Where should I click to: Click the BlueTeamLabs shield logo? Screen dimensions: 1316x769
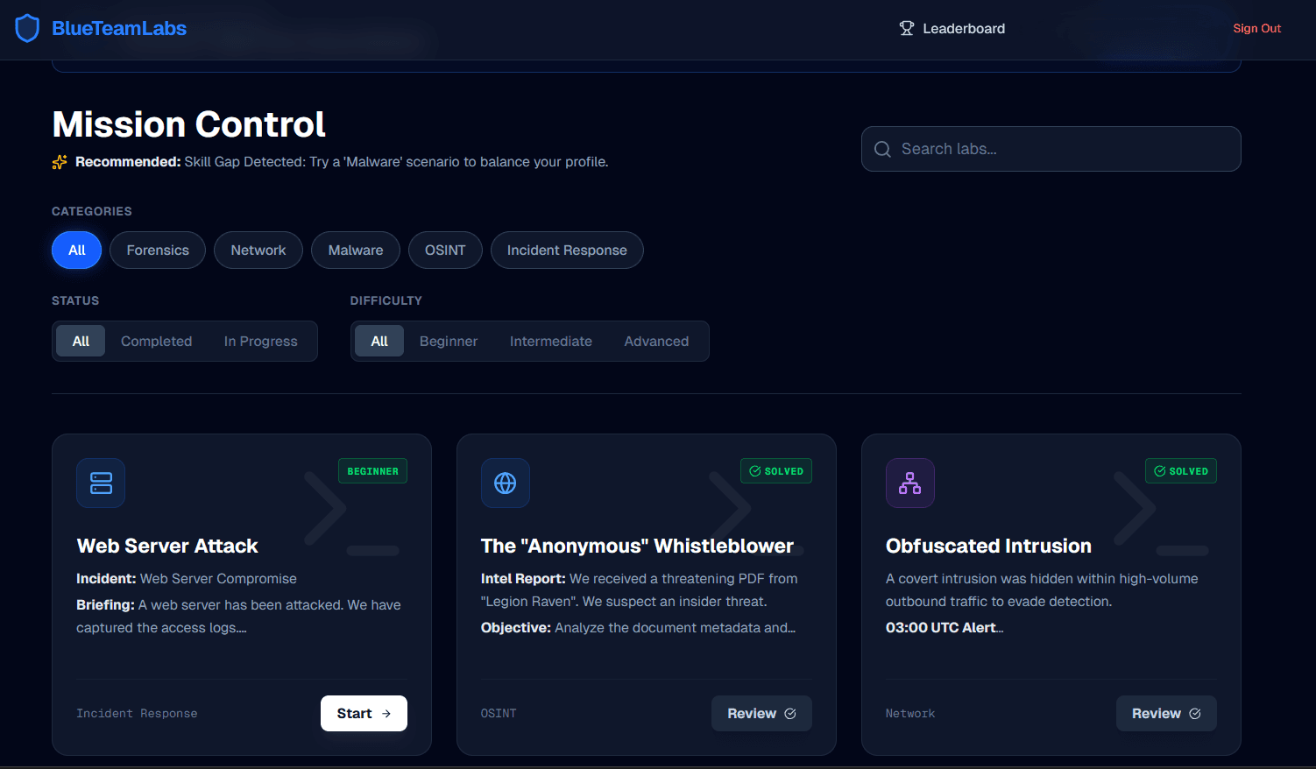(27, 27)
